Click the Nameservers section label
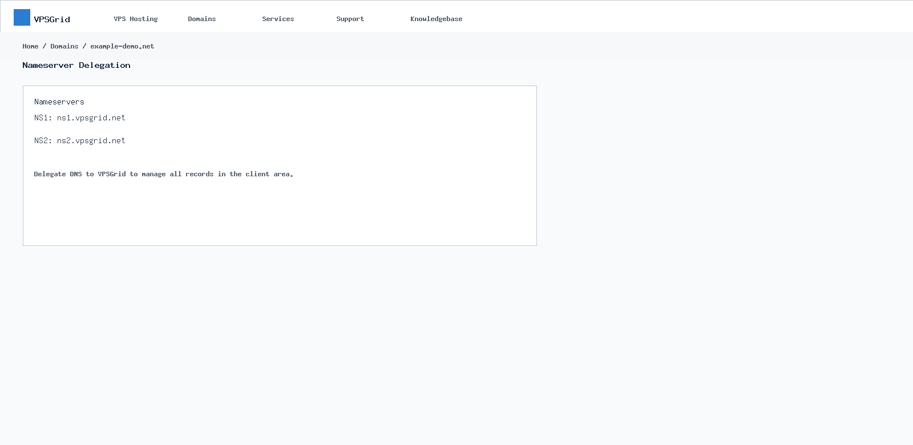913x445 pixels. click(x=59, y=102)
